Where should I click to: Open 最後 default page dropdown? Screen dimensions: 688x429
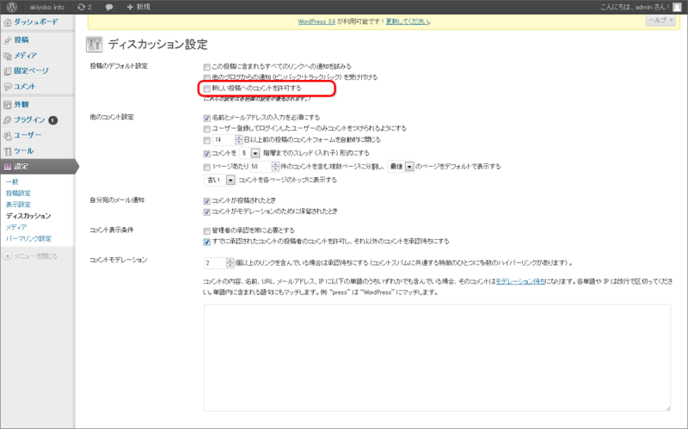coord(401,167)
